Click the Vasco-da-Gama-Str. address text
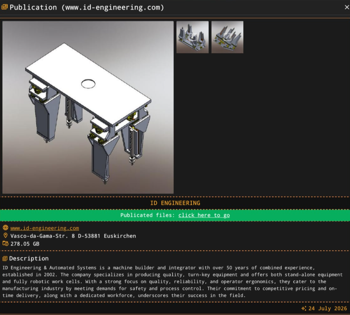The width and height of the screenshot is (350, 315). point(73,236)
